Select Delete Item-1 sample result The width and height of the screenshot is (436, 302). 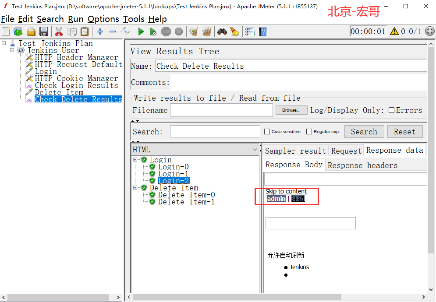tap(186, 202)
